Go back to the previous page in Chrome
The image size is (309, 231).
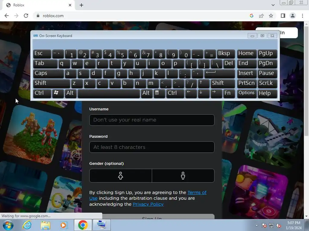7,16
